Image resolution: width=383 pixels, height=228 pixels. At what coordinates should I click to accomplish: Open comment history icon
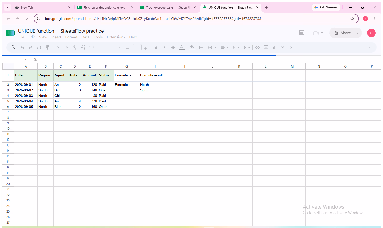[x=302, y=33]
